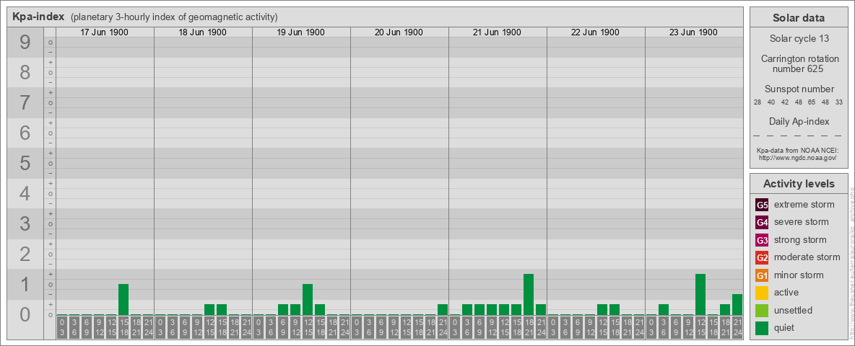
Task: Click the sunspot value 40
Action: click(x=771, y=102)
